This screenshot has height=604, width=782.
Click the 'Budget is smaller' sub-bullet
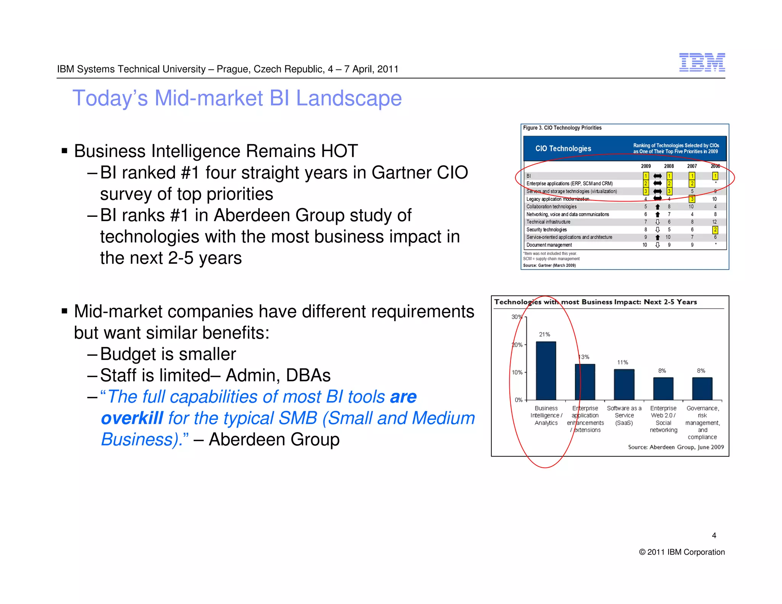168,354
